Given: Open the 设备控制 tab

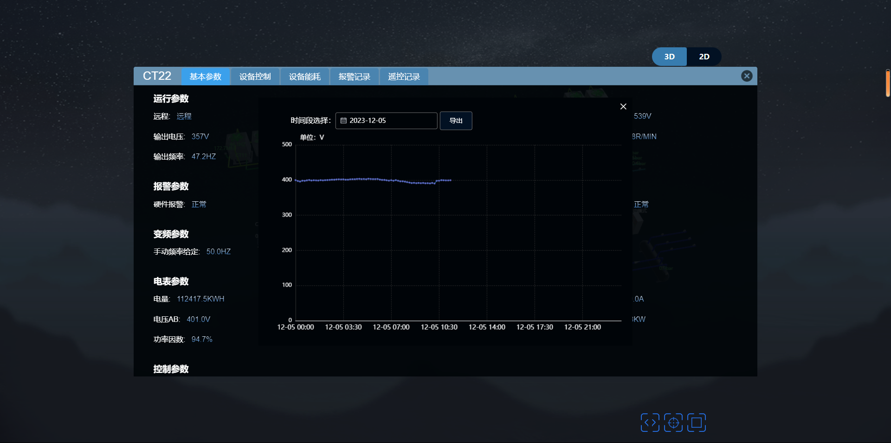Looking at the screenshot, I should pos(255,77).
